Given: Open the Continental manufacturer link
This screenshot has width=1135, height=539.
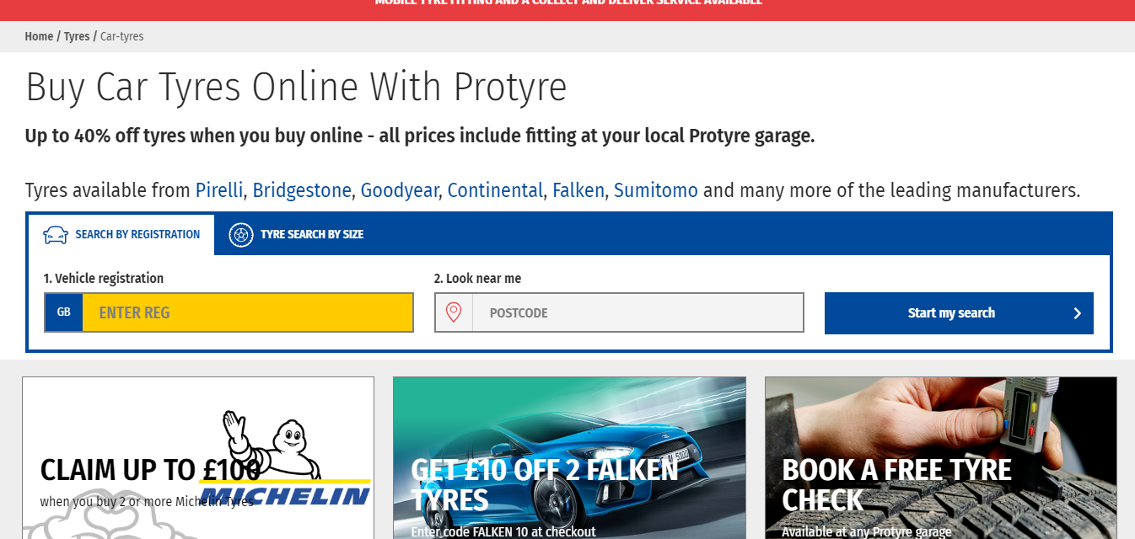Looking at the screenshot, I should click(x=495, y=190).
